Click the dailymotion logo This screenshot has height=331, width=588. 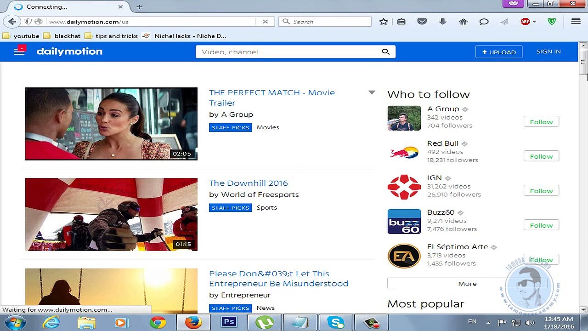click(x=69, y=51)
